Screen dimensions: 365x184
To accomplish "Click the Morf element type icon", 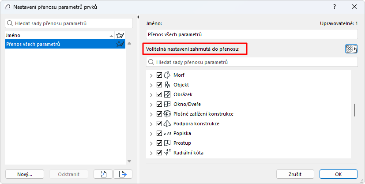I will pos(167,75).
